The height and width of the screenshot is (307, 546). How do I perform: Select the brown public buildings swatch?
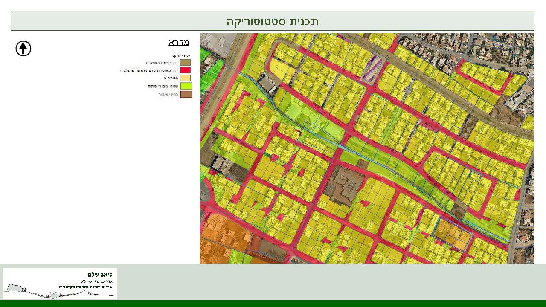[186, 94]
